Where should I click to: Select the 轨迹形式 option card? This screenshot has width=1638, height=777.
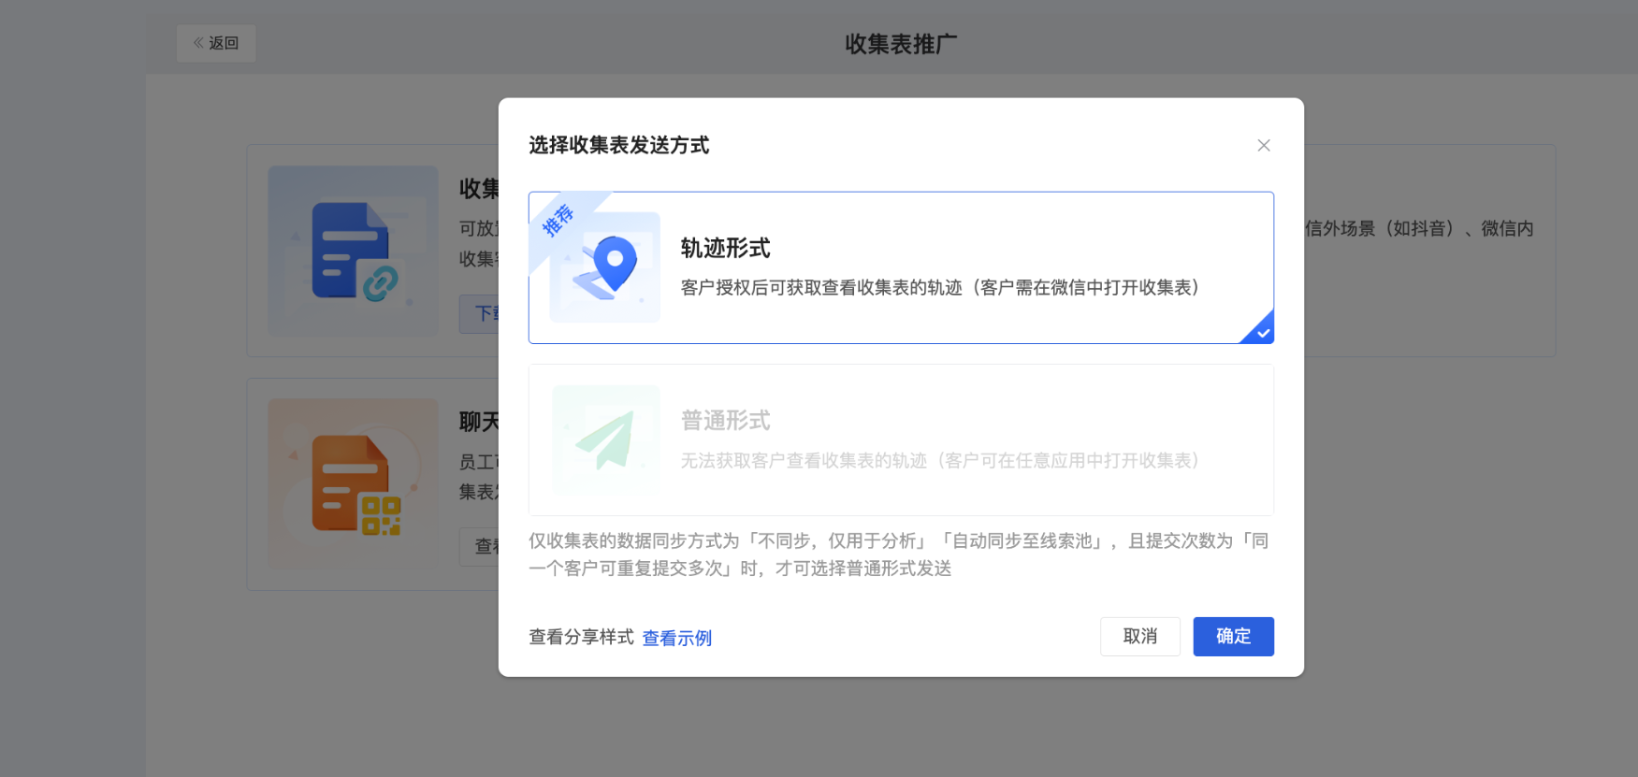(x=901, y=267)
